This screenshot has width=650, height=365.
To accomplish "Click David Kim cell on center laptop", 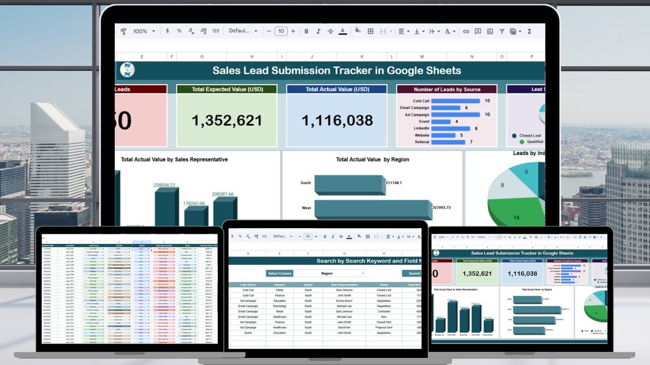I will 344,327.
